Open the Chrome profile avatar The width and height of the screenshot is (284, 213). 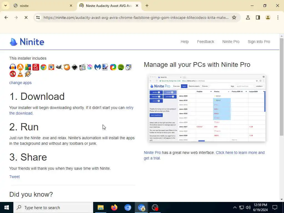tap(268, 17)
